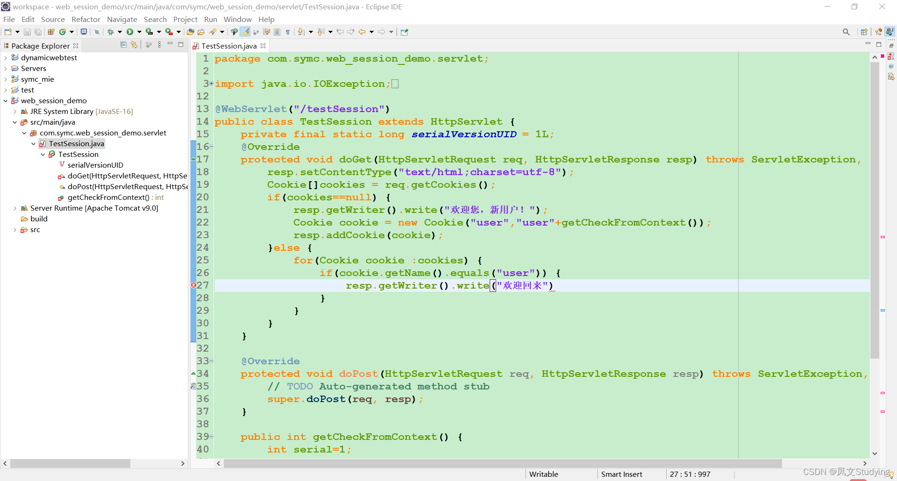This screenshot has width=897, height=481.
Task: Maximize the editor area
Action: point(879,44)
